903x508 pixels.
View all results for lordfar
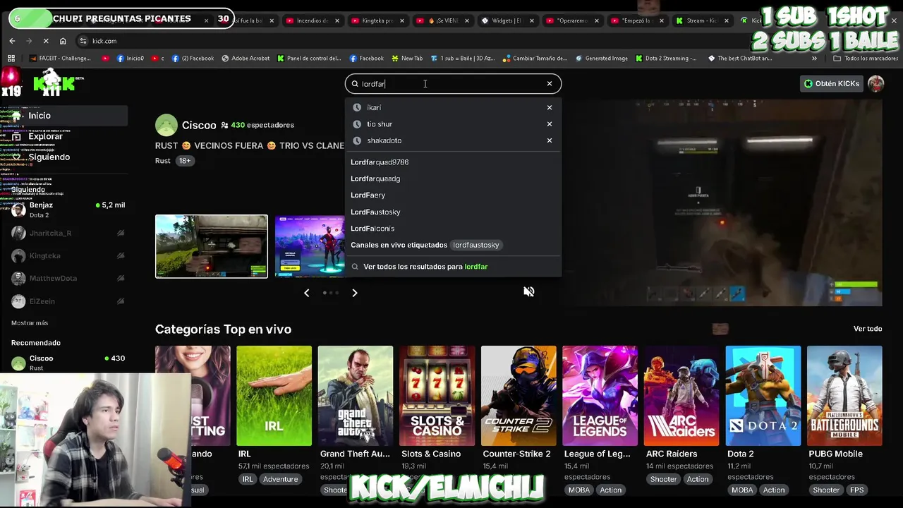tap(425, 267)
